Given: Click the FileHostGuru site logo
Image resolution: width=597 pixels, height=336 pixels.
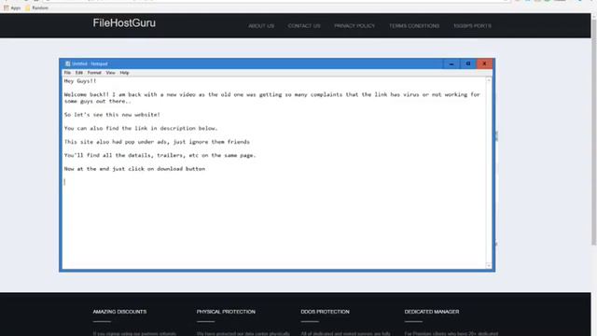Looking at the screenshot, I should pos(124,23).
